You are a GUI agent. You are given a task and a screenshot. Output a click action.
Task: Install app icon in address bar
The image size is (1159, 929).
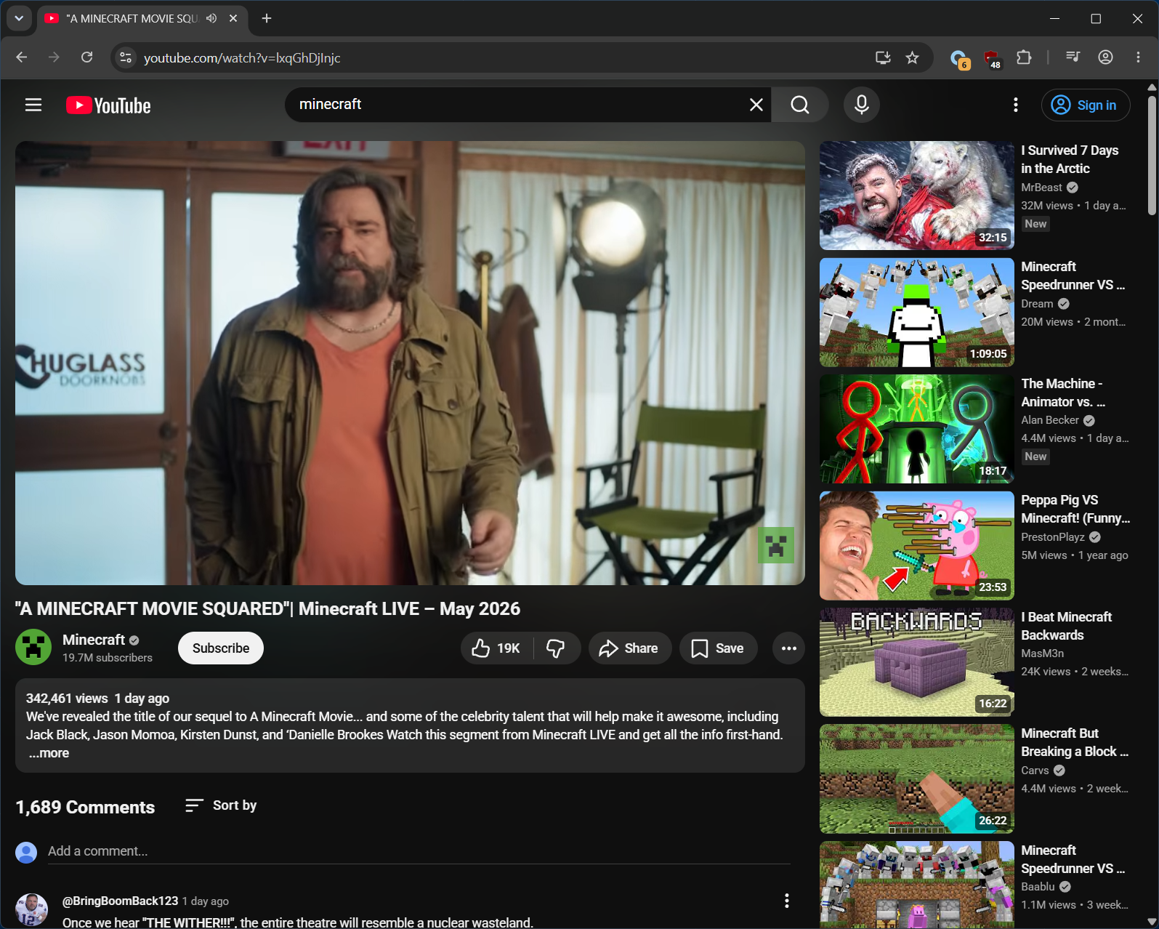(x=883, y=57)
